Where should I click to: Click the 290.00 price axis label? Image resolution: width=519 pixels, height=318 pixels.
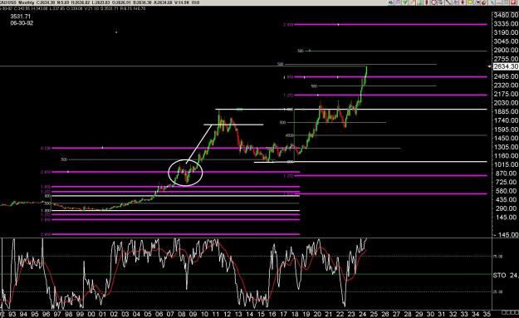point(507,208)
